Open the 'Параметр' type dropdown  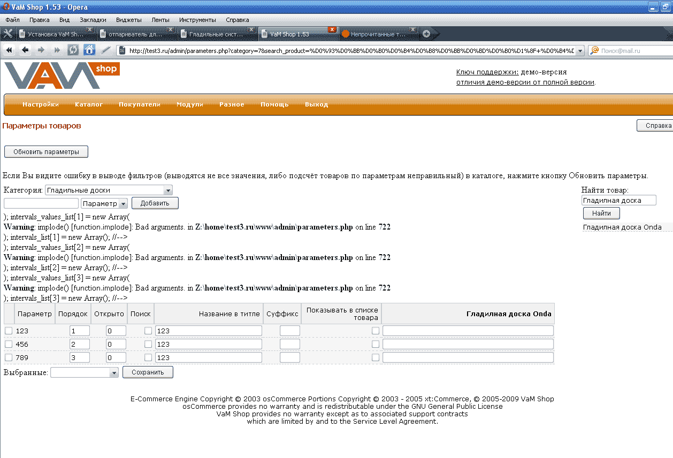104,203
